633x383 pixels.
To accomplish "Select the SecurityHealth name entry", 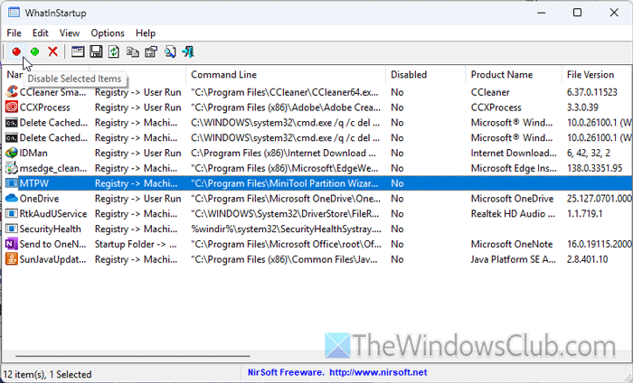I will pyautogui.click(x=50, y=229).
